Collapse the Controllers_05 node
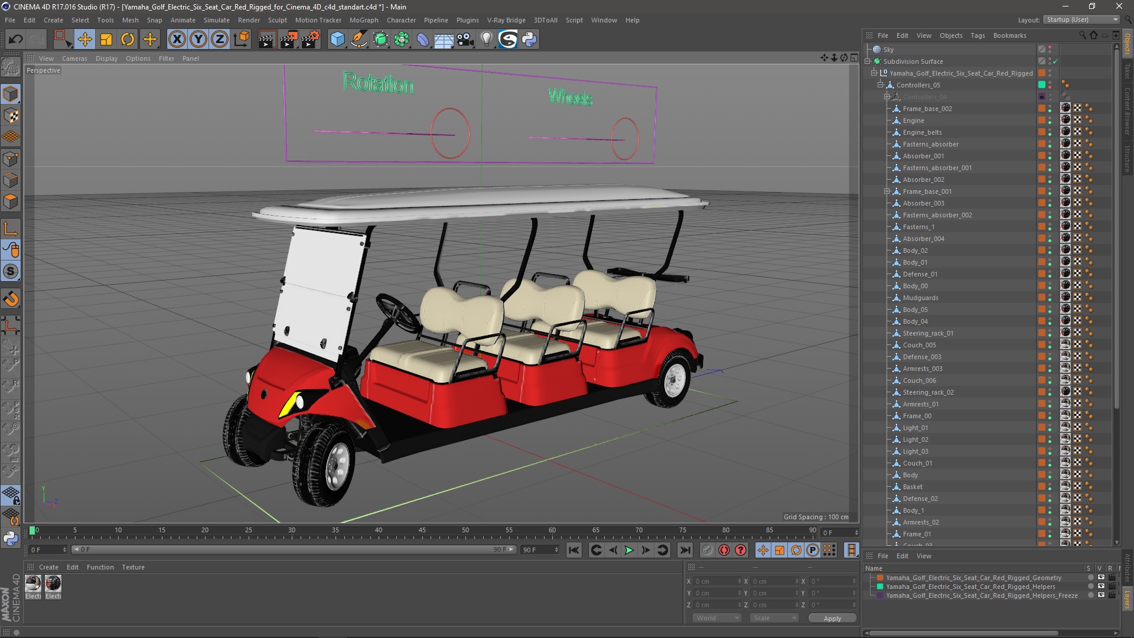This screenshot has width=1134, height=638. 881,85
